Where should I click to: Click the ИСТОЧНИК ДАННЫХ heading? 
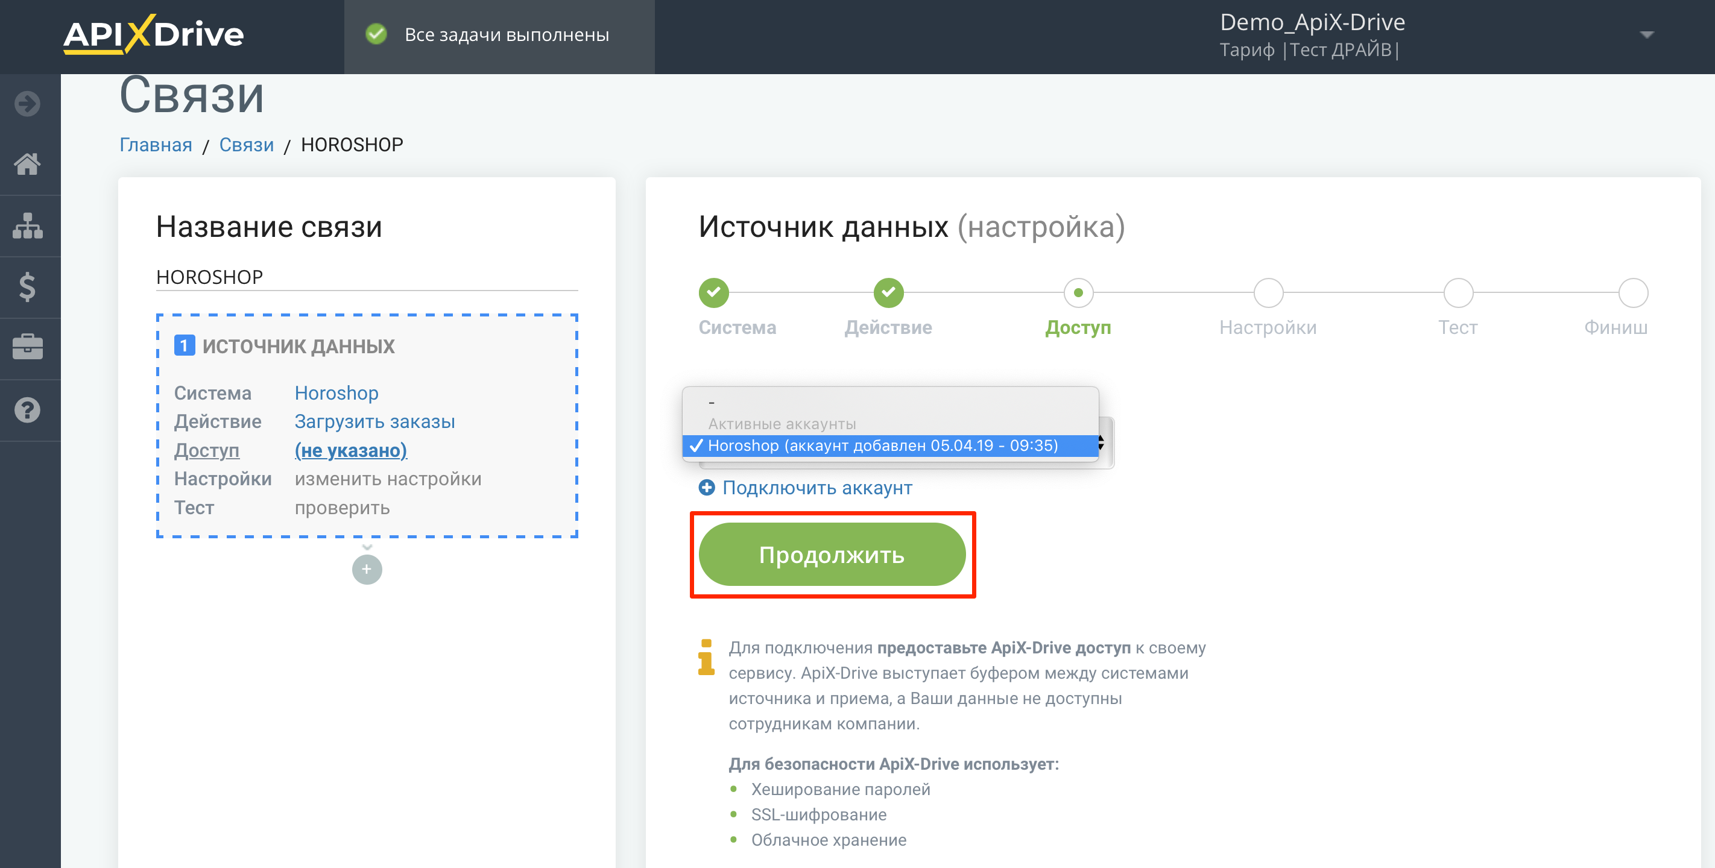pos(298,346)
